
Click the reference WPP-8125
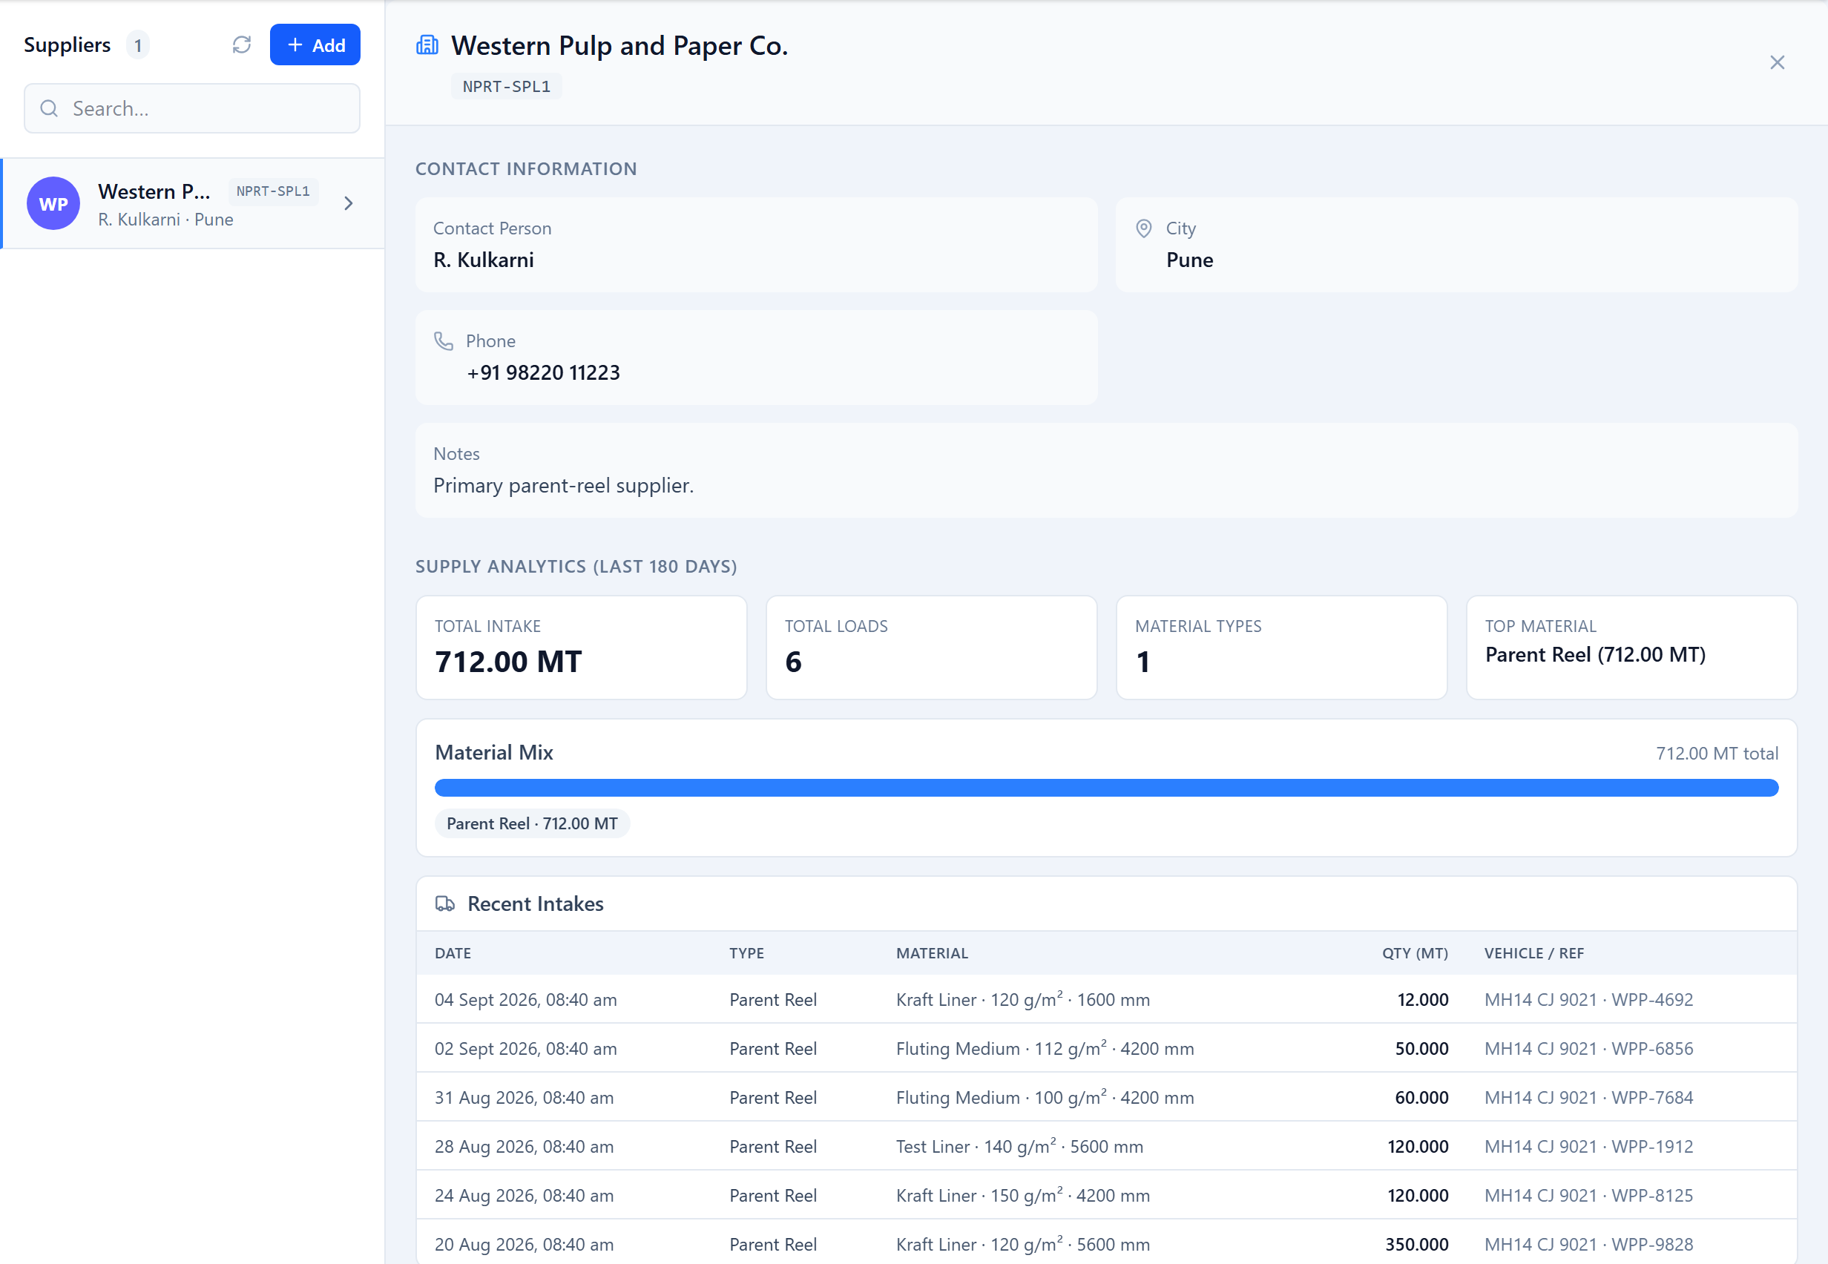pyautogui.click(x=1652, y=1196)
